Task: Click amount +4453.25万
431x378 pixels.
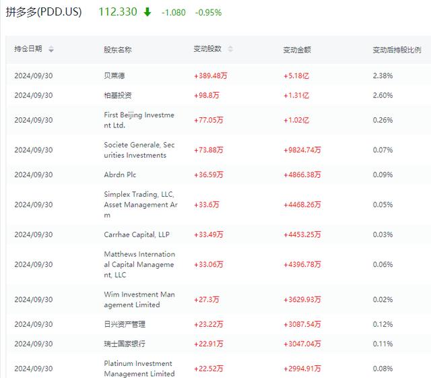Action: click(x=302, y=234)
